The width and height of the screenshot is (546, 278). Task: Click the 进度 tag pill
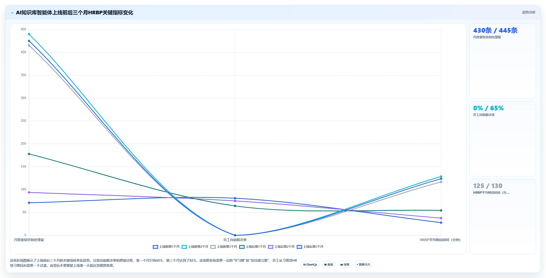pyautogui.click(x=345, y=264)
